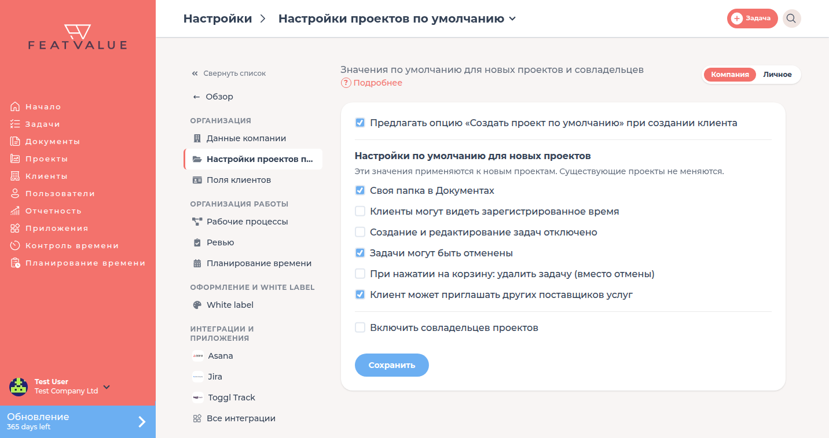Viewport: 829px width, 438px height.
Task: Go to Планирование времени settings item
Action: coord(253,263)
